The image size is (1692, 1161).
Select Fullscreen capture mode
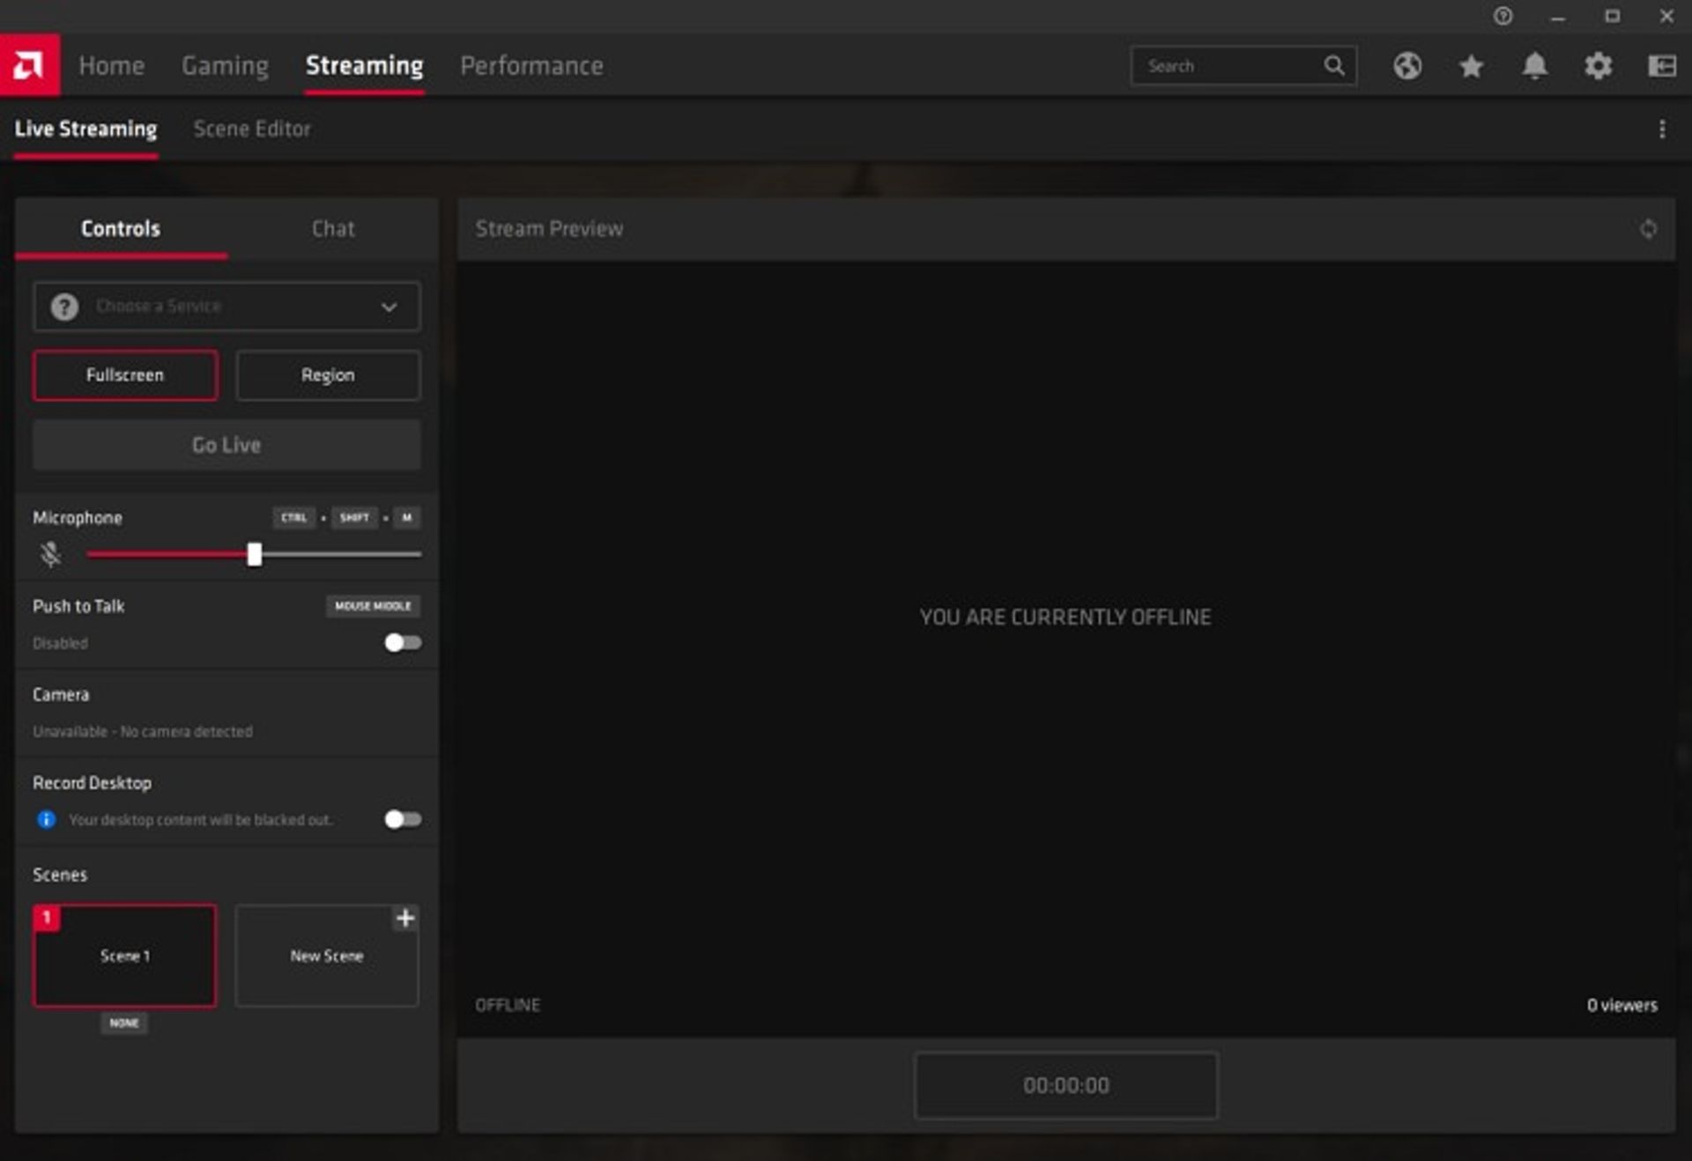tap(125, 375)
